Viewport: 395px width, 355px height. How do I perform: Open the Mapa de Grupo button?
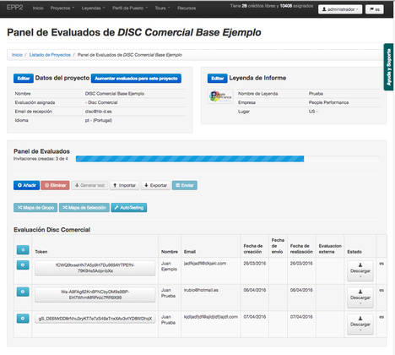(x=35, y=208)
